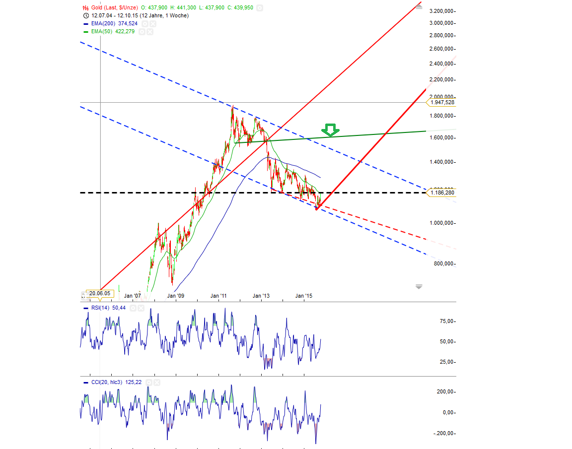
Task: Click the Gold (Last, $/Unze) label
Action: pos(114,7)
